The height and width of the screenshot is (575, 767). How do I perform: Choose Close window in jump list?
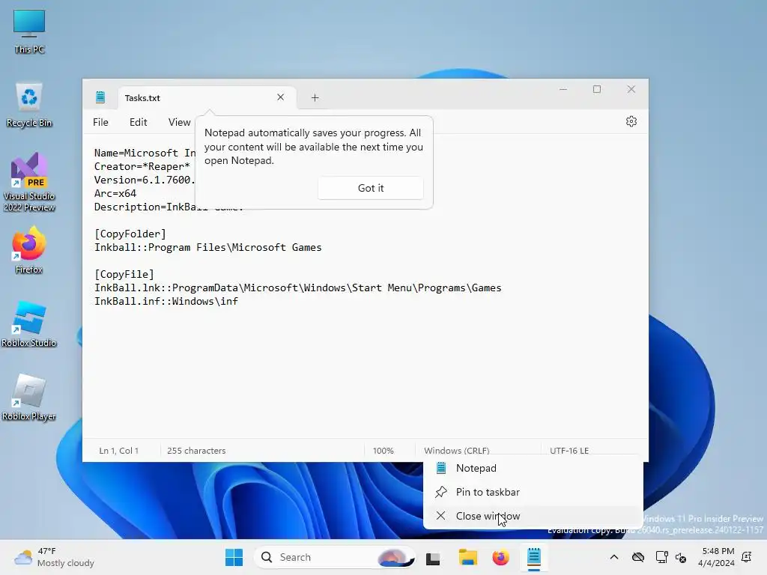[533, 516]
